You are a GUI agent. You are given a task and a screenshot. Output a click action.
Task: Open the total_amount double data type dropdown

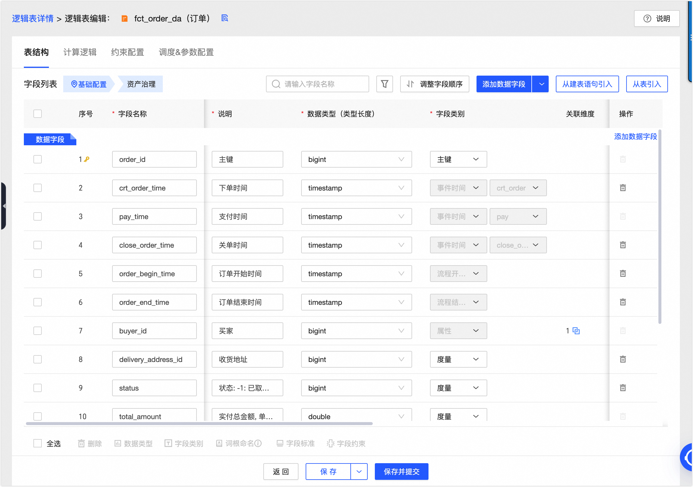click(356, 415)
